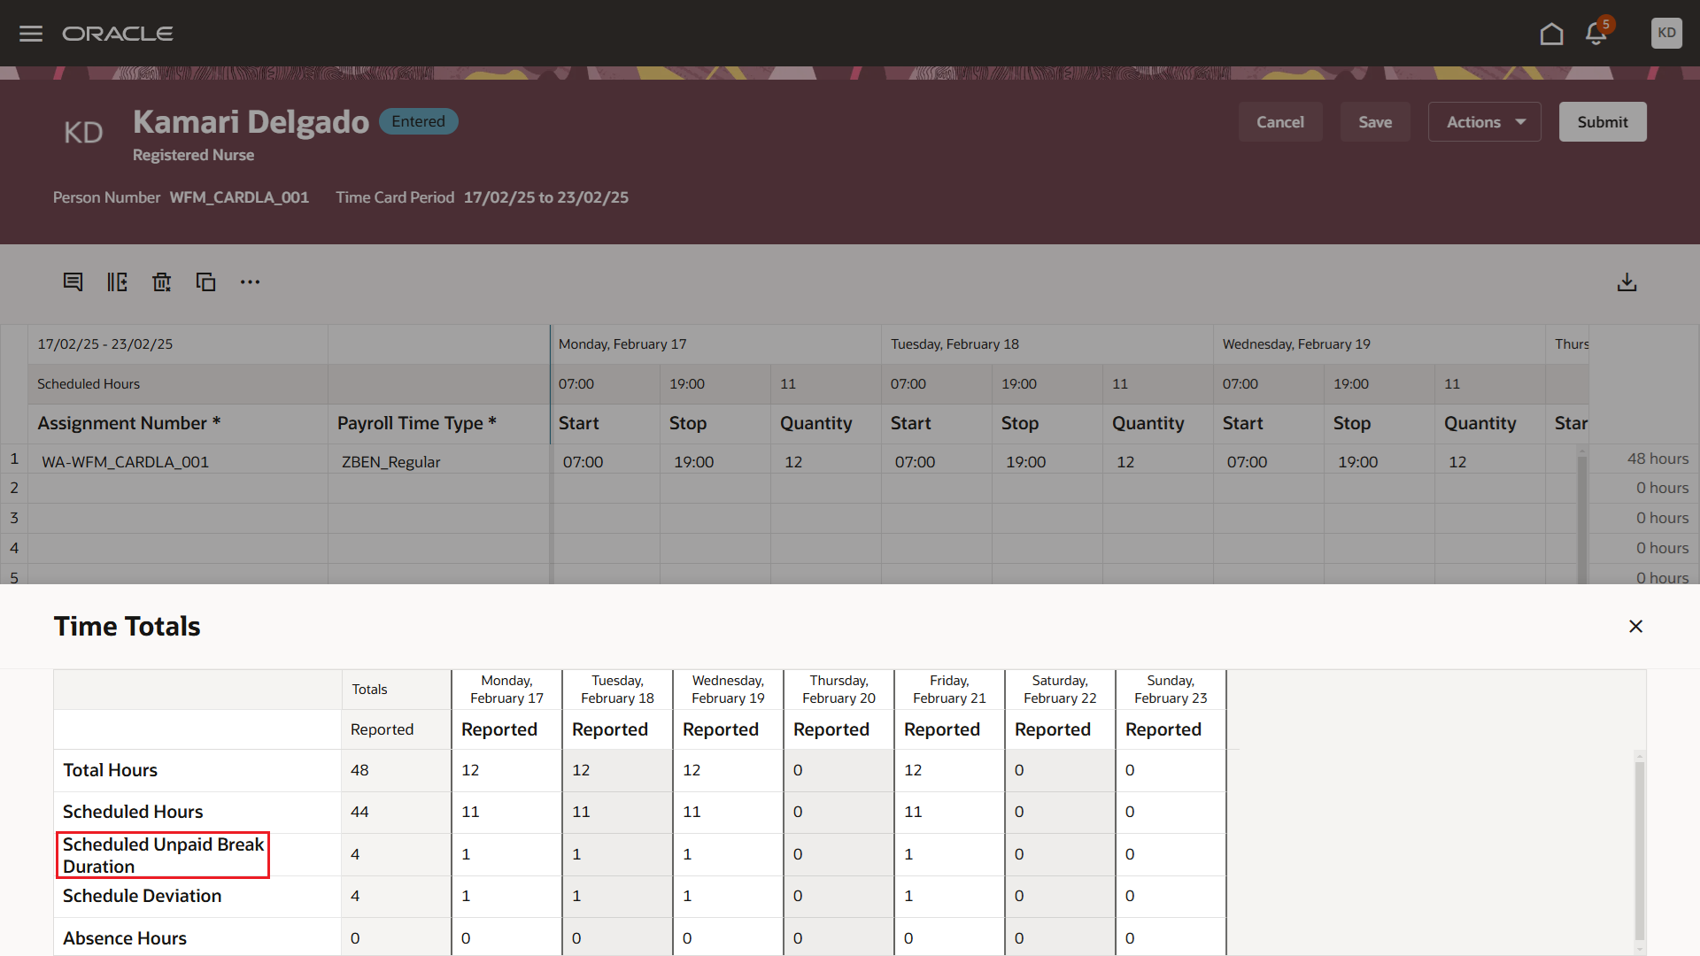
Task: Open the timecard comments panel
Action: (x=73, y=281)
